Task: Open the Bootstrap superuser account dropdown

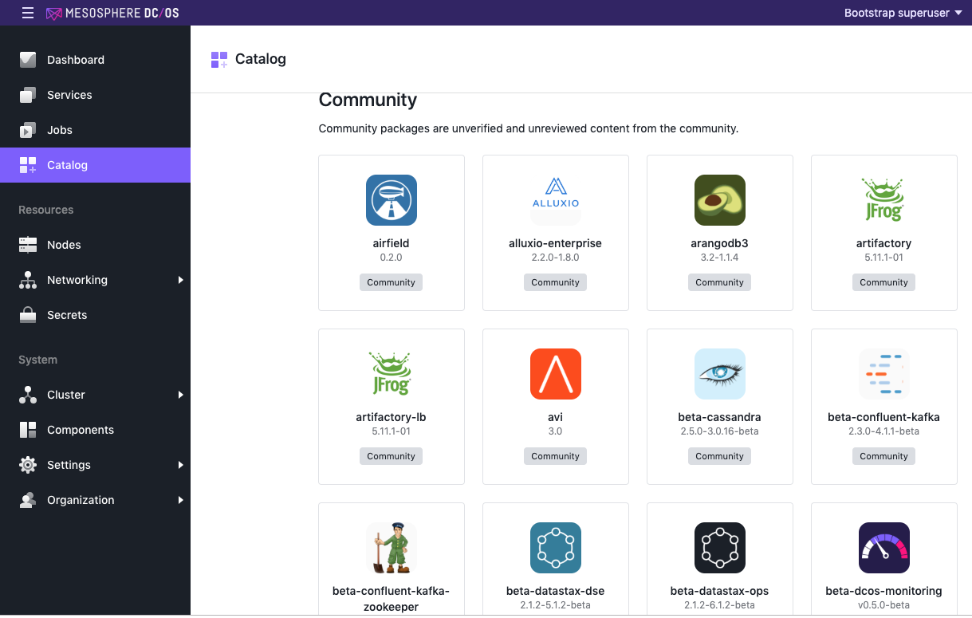Action: tap(903, 13)
